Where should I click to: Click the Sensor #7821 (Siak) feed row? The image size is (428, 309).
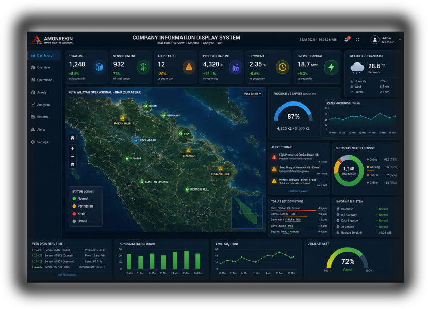click(x=69, y=250)
